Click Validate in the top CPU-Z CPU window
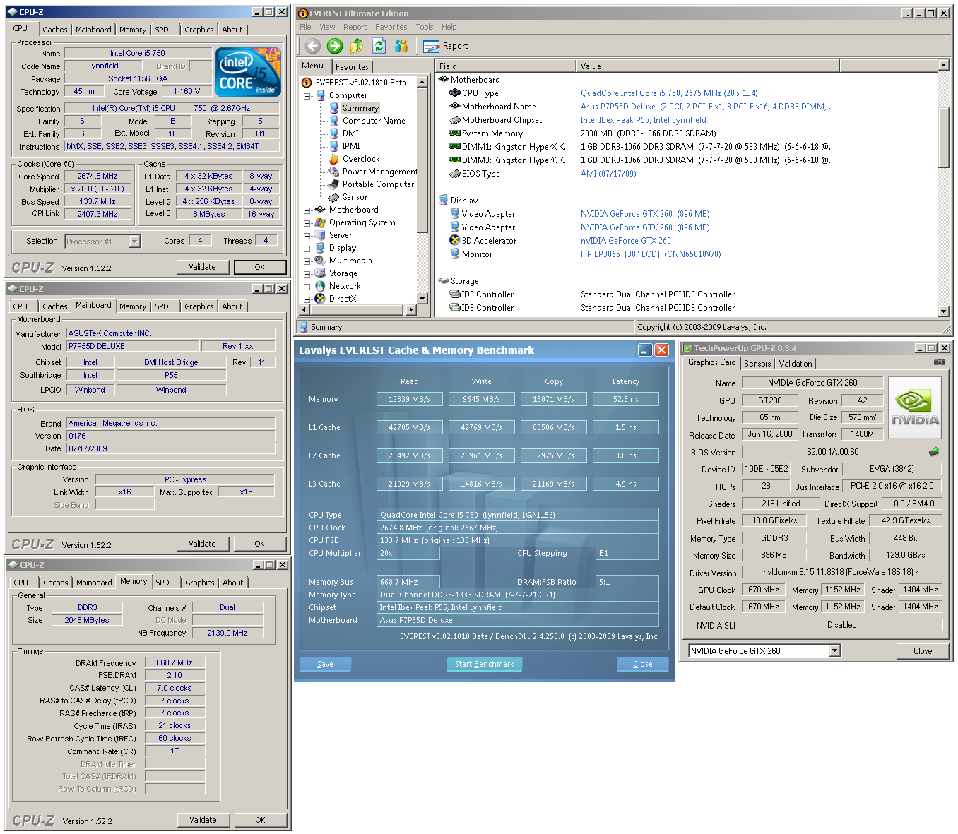The image size is (958, 834). pos(202,267)
